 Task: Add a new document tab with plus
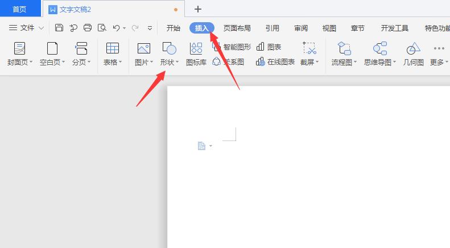point(198,9)
